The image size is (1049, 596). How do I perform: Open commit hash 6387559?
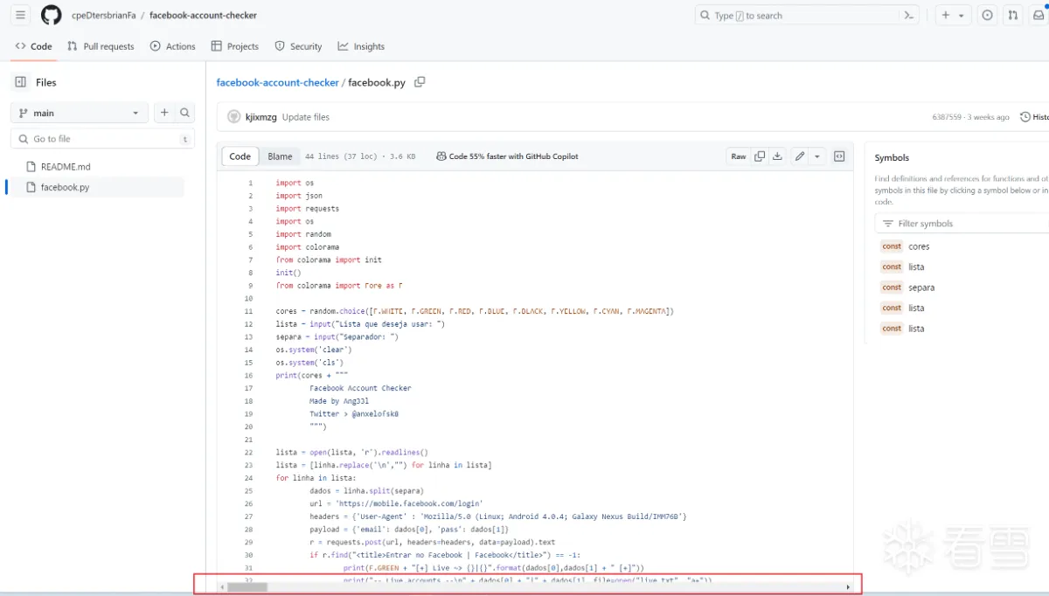pyautogui.click(x=948, y=117)
